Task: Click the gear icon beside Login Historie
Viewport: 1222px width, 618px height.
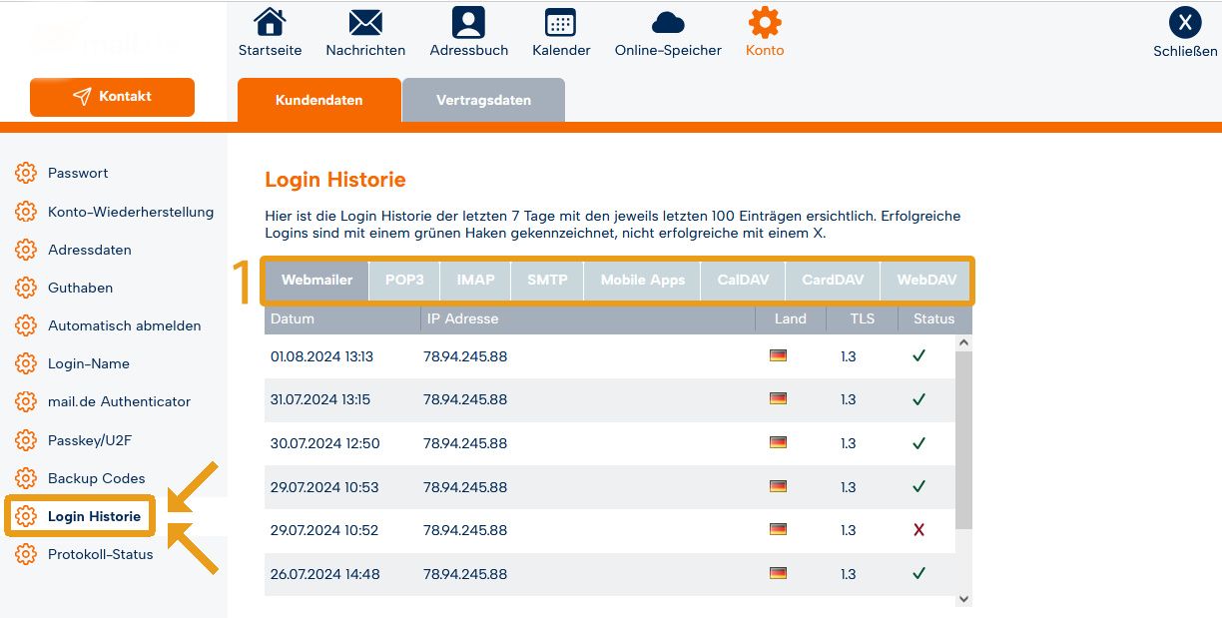Action: pyautogui.click(x=26, y=516)
